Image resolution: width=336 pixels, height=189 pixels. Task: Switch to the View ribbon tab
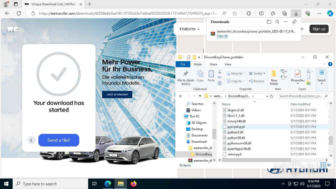tap(228, 64)
